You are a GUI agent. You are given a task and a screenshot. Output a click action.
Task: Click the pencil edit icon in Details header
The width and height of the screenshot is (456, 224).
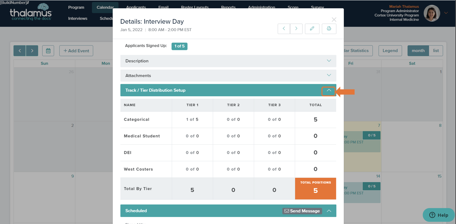pos(312,29)
